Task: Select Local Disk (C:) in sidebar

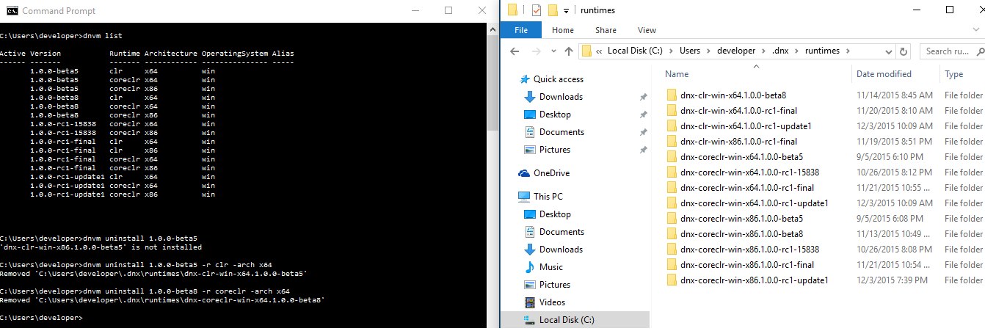Action: click(x=567, y=320)
